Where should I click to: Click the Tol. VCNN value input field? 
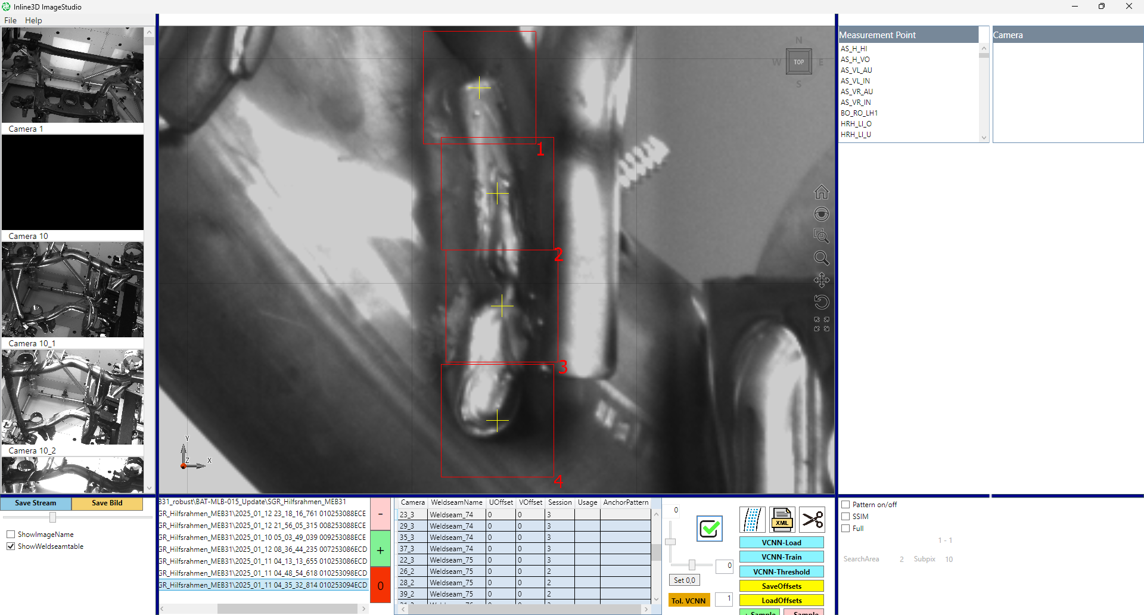(x=724, y=600)
